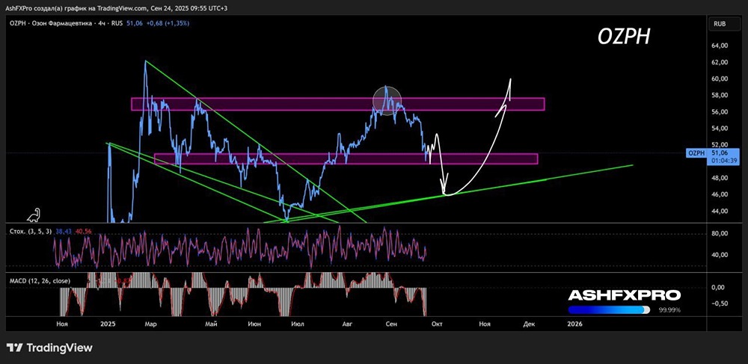Click the 54,00 price axis label
This screenshot has width=748, height=364.
tap(719, 128)
